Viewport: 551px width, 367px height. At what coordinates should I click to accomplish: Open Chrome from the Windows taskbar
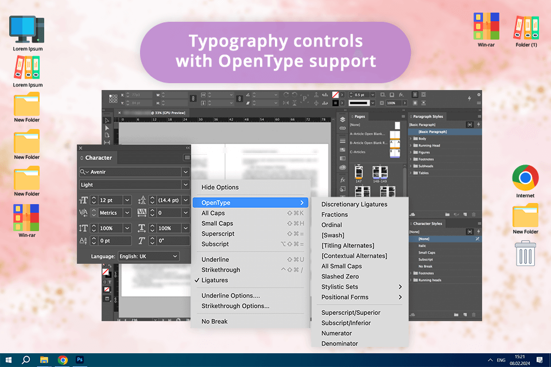tap(63, 360)
